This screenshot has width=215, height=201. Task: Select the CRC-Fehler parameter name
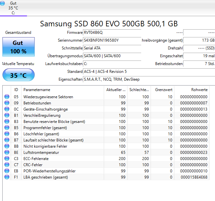[33, 165]
